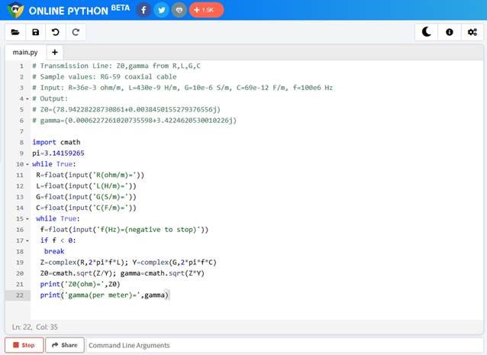Share on Facebook icon

click(x=144, y=10)
